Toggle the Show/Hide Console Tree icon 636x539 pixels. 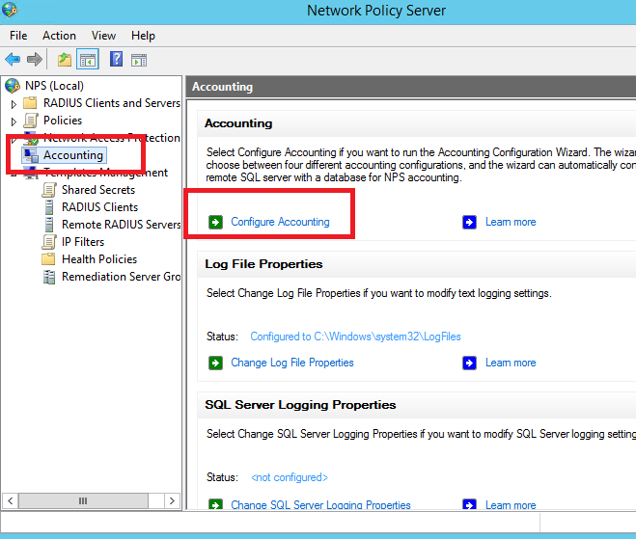88,60
